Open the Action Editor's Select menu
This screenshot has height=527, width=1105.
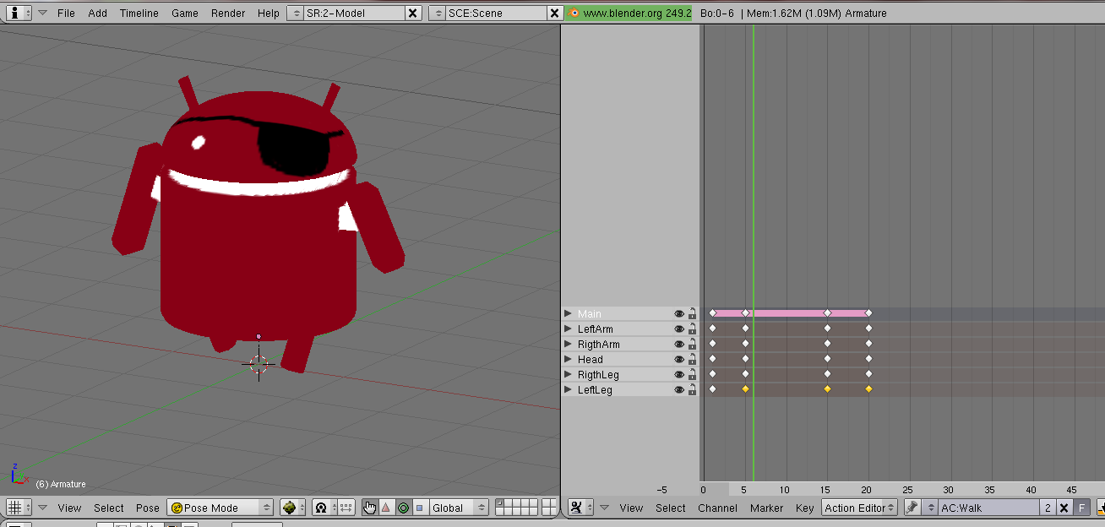click(x=671, y=508)
